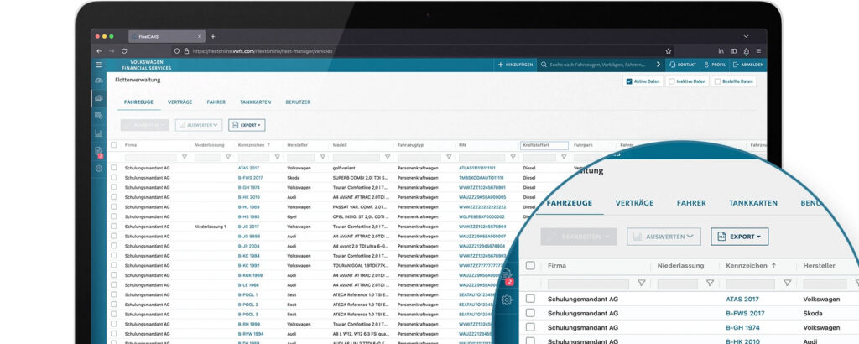Click the settings gear inside the magnified circle
The height and width of the screenshot is (344, 859).
507,300
